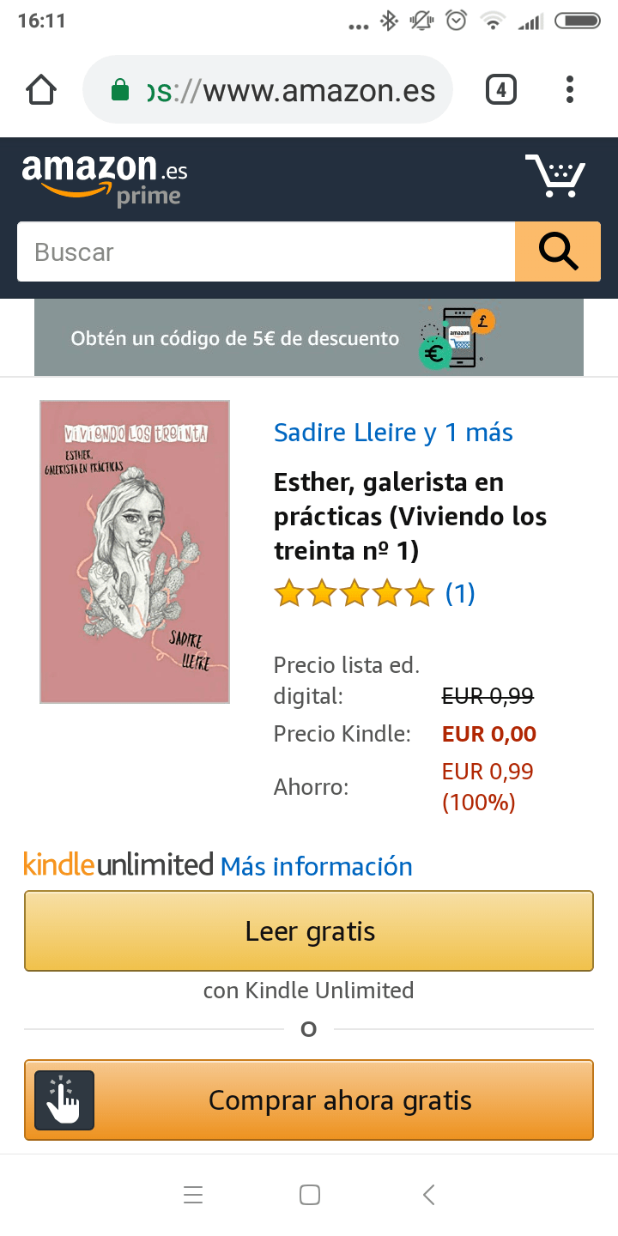Tap the Leer gratis button

pos(309,931)
